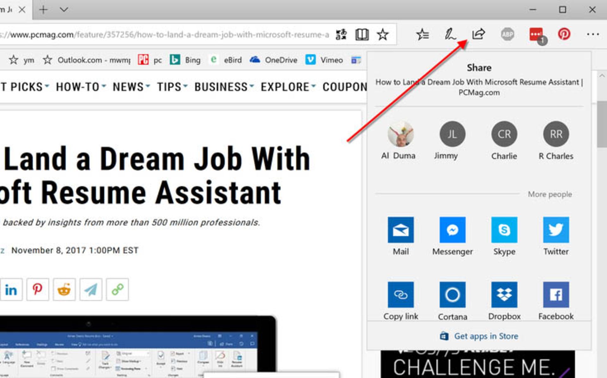The height and width of the screenshot is (378, 607).
Task: Click the translate icon in address bar
Action: point(341,34)
